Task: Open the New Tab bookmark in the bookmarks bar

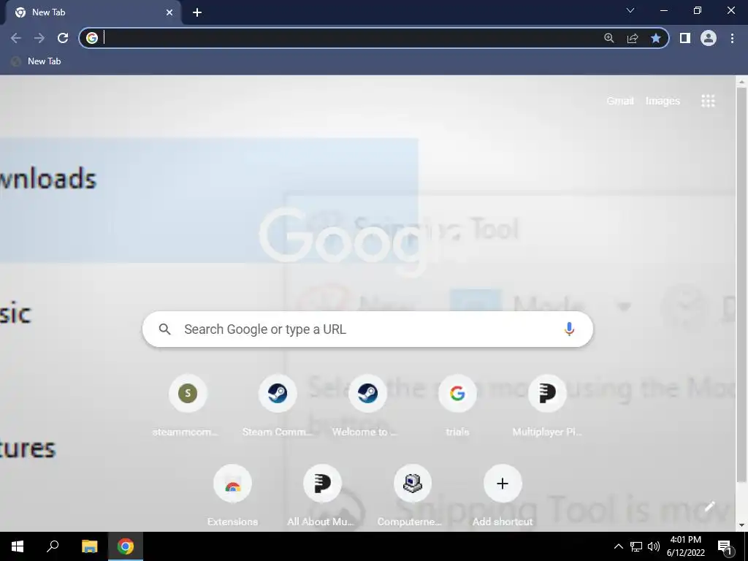Action: pyautogui.click(x=37, y=61)
